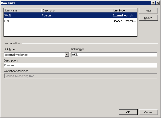Sort by Link Name column header
This screenshot has width=161, height=118.
pos(22,10)
